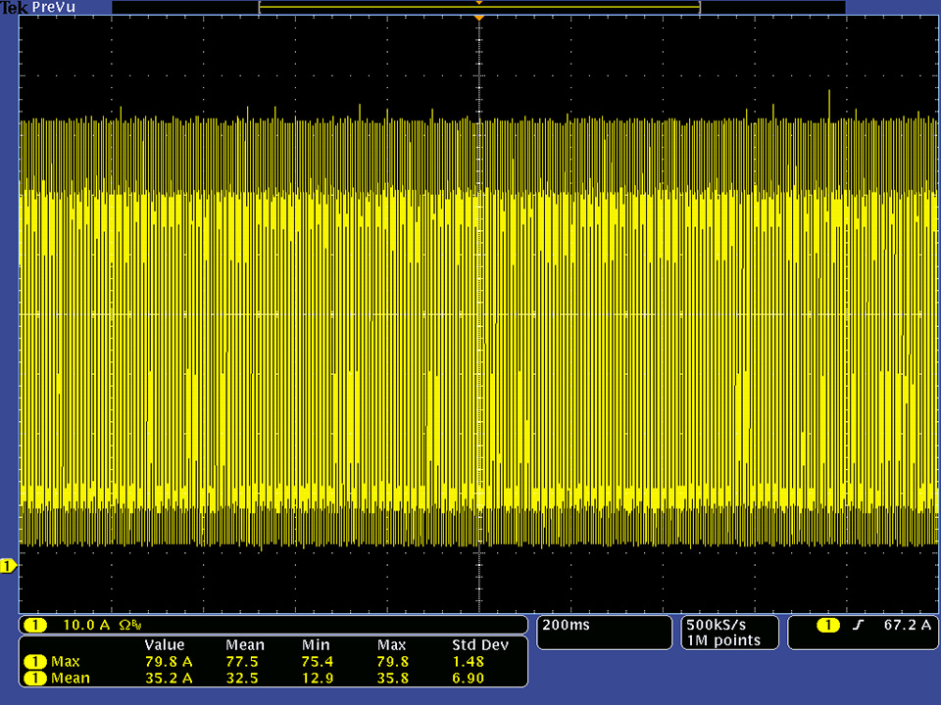941x705 pixels.
Task: Select the 10.0 A vertical scale readout
Action: (86, 625)
